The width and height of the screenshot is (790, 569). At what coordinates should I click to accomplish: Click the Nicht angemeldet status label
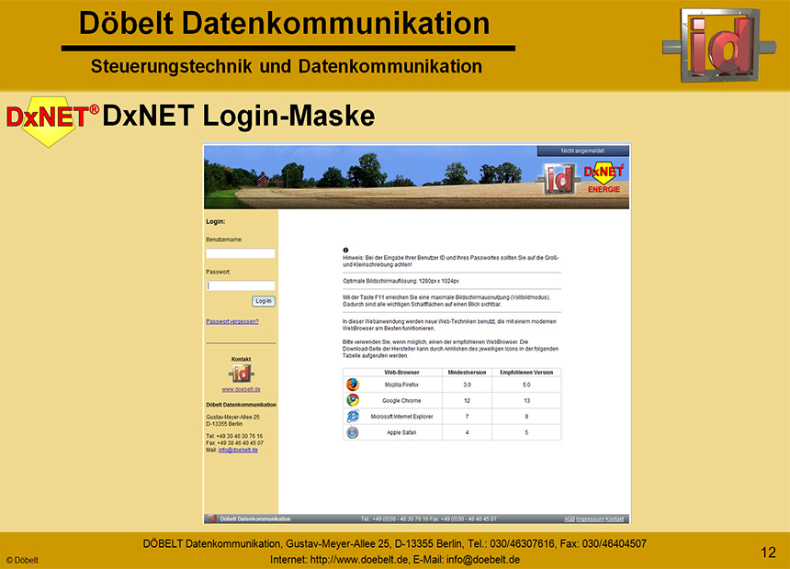pyautogui.click(x=583, y=151)
